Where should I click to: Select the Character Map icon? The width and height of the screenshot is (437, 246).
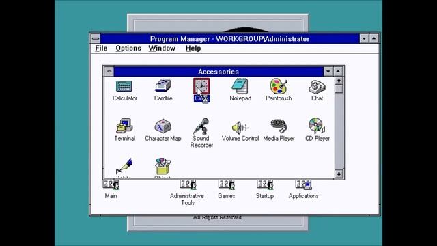pos(163,126)
